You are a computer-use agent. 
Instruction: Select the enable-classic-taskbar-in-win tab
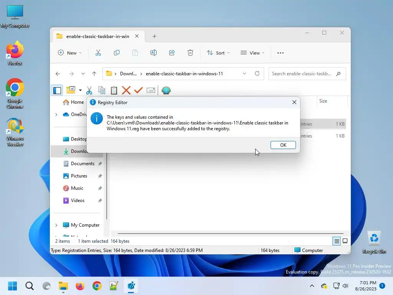tap(97, 36)
